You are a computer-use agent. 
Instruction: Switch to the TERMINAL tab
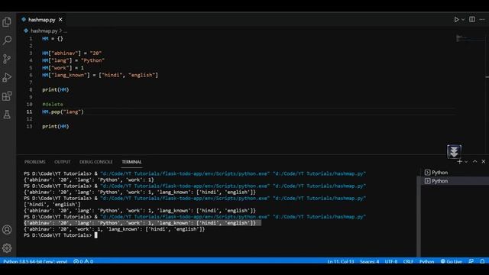pos(131,162)
